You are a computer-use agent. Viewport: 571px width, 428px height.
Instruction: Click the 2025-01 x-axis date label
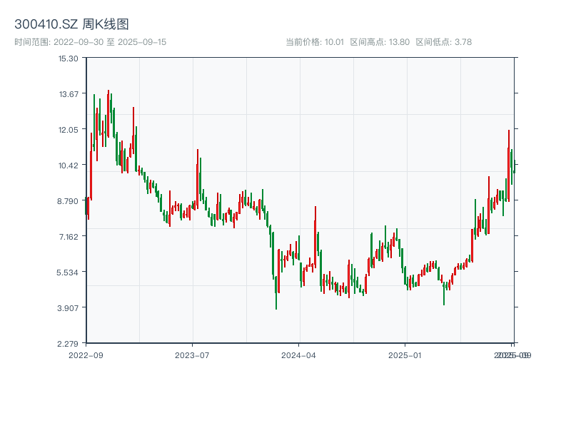click(x=406, y=355)
